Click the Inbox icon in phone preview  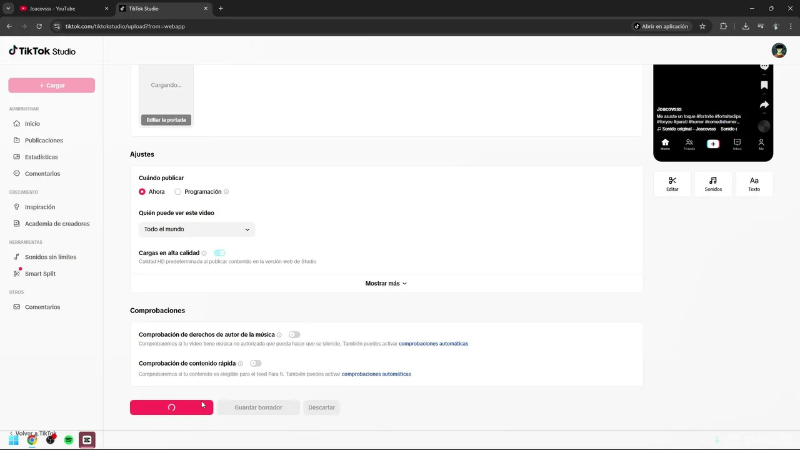tap(737, 144)
